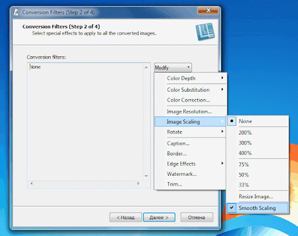Expand the Edge Effects submenu

190,164
